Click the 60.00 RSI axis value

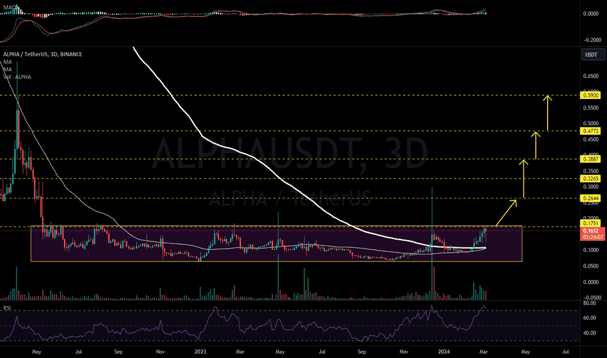pos(589,318)
